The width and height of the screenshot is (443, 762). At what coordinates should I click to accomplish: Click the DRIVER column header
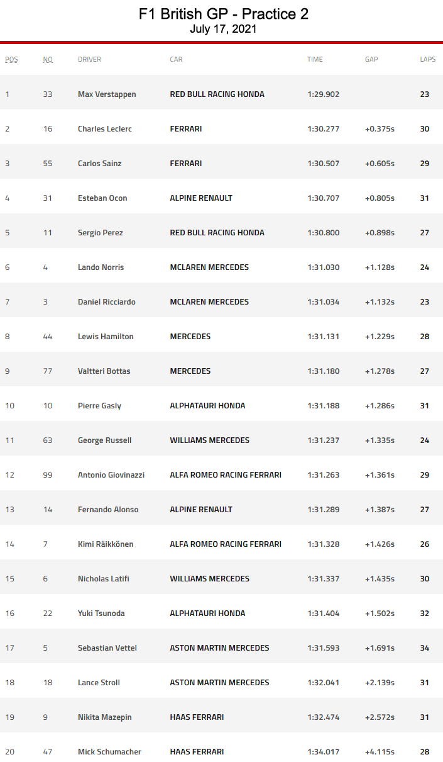point(89,60)
